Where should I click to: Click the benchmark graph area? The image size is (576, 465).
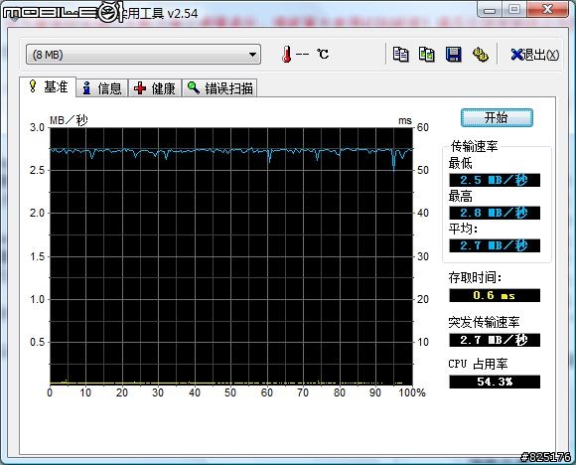(231, 256)
